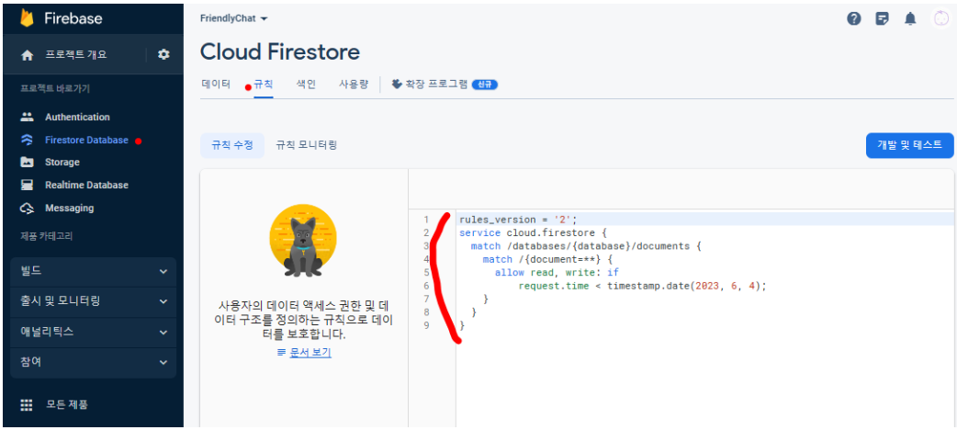Image resolution: width=957 pixels, height=430 pixels.
Task: Click the extensions puzzle icon
Action: (x=397, y=85)
